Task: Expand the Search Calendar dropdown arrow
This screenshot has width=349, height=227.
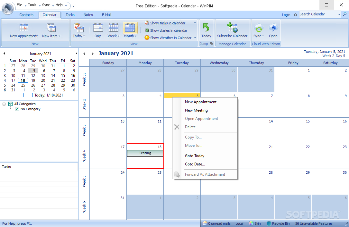Action: (339, 14)
